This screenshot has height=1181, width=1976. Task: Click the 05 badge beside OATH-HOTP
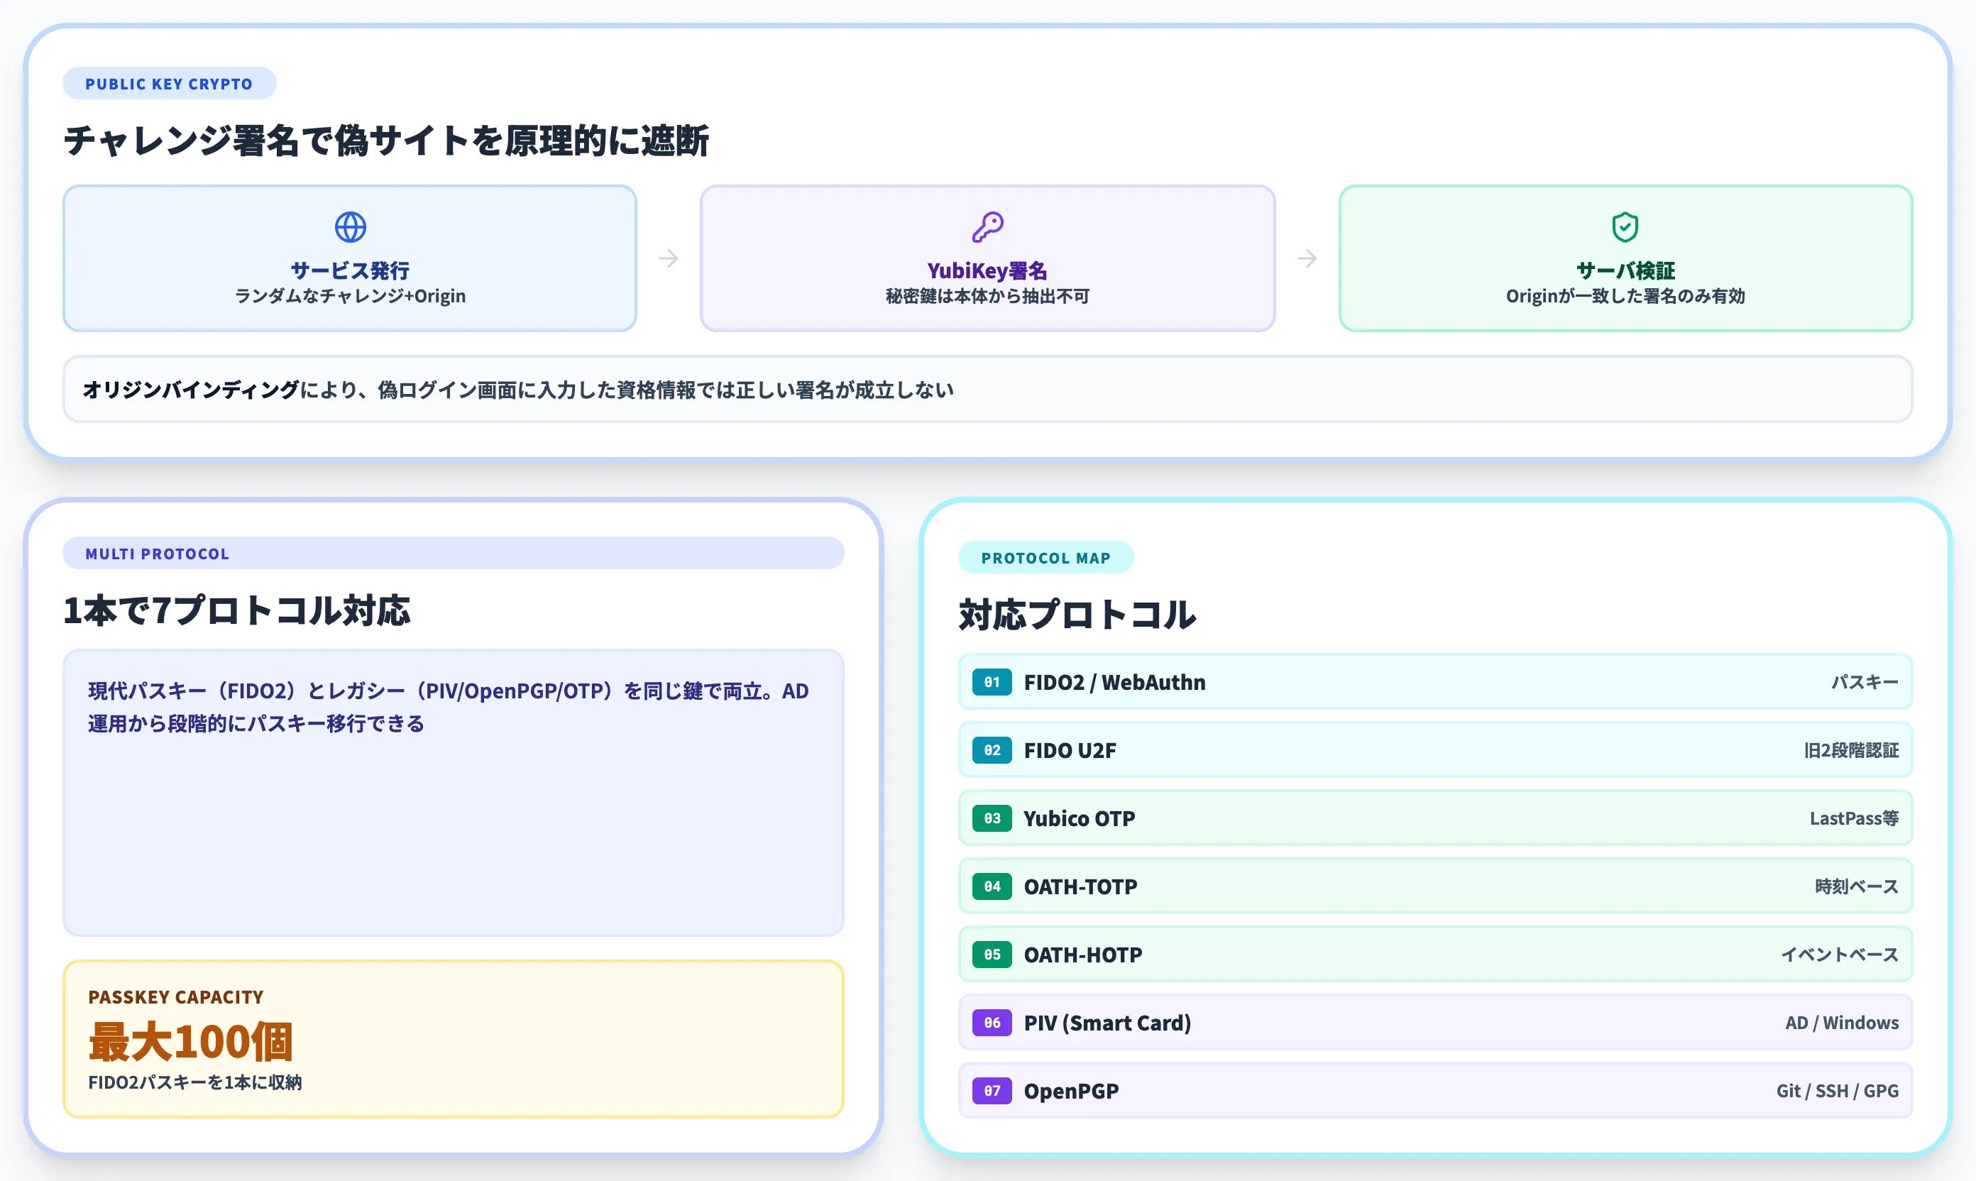coord(992,954)
